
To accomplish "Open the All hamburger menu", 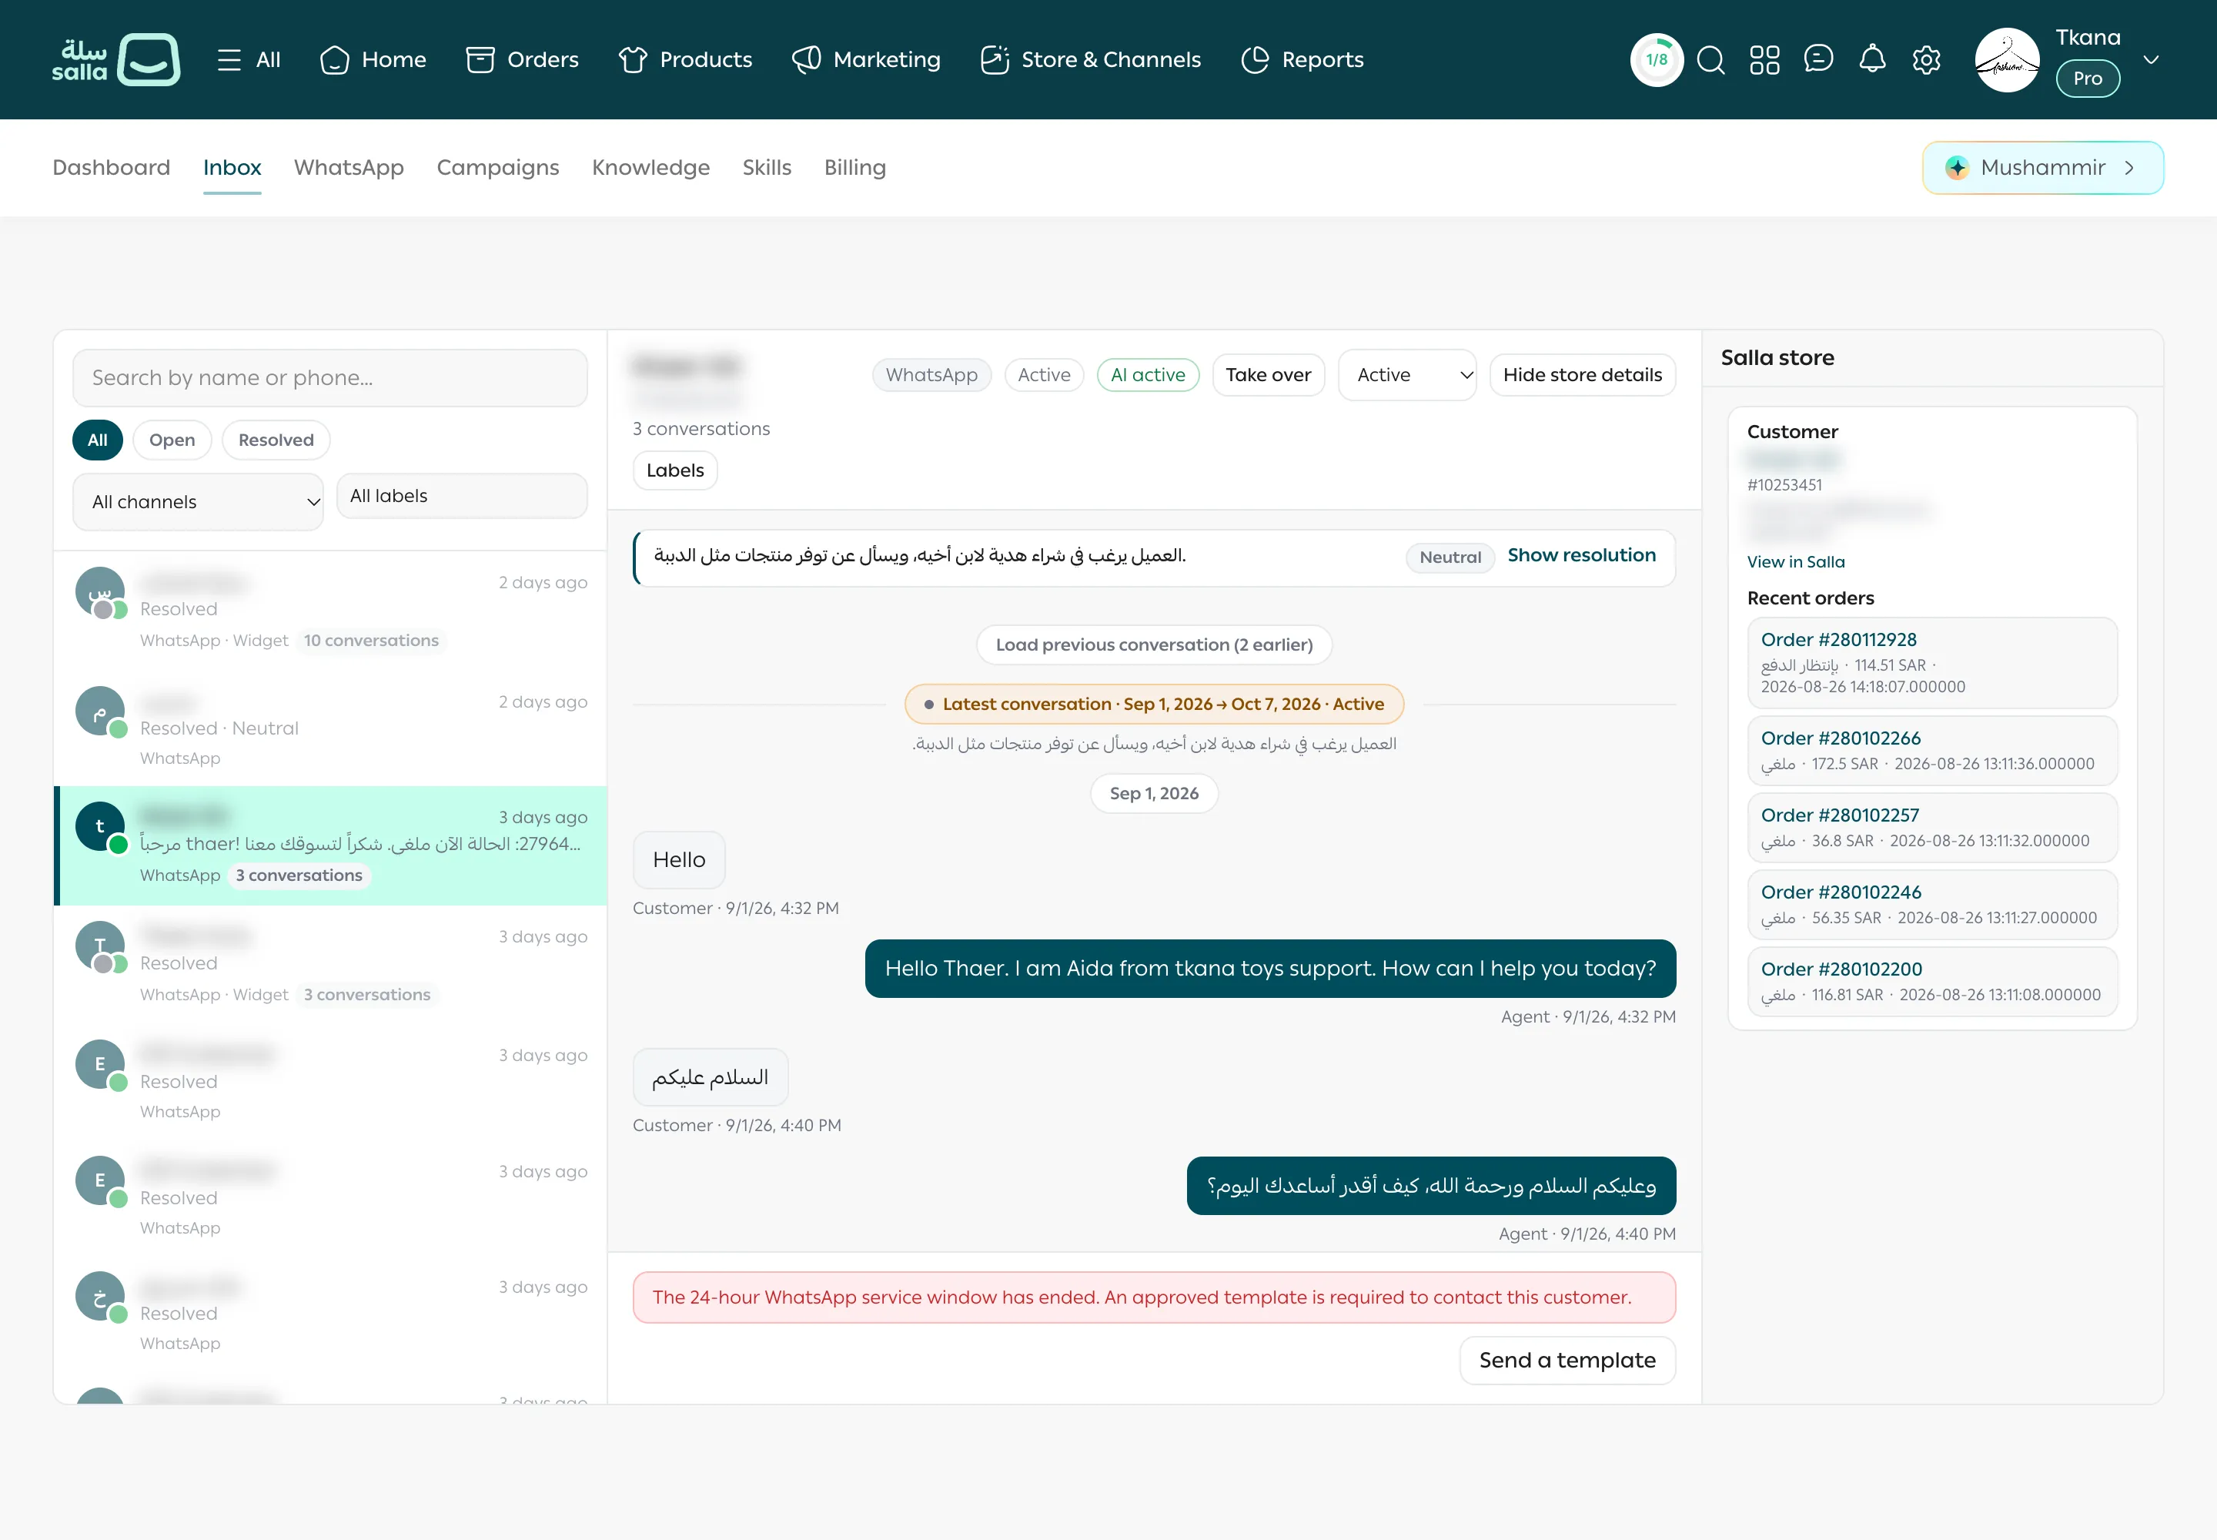I will [249, 60].
